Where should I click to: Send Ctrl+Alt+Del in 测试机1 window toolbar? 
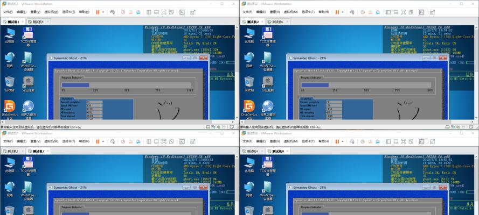pos(113,12)
